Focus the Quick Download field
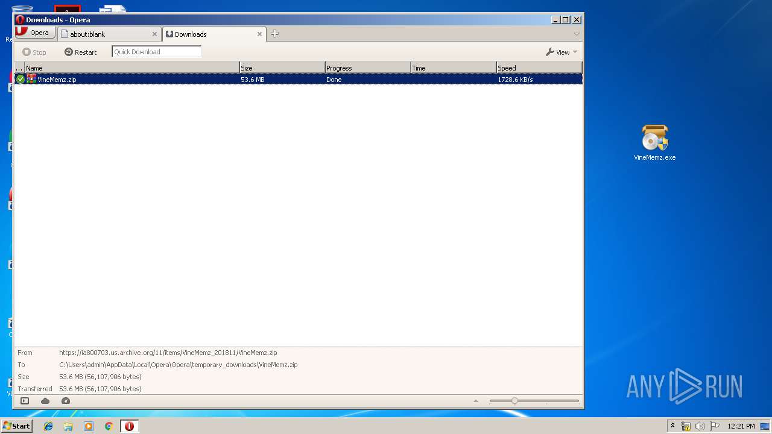Viewport: 772px width, 434px height. click(x=156, y=52)
